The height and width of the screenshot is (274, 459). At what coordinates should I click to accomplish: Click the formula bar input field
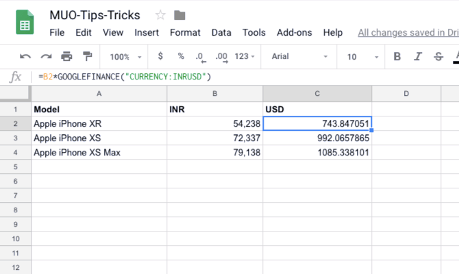point(247,77)
